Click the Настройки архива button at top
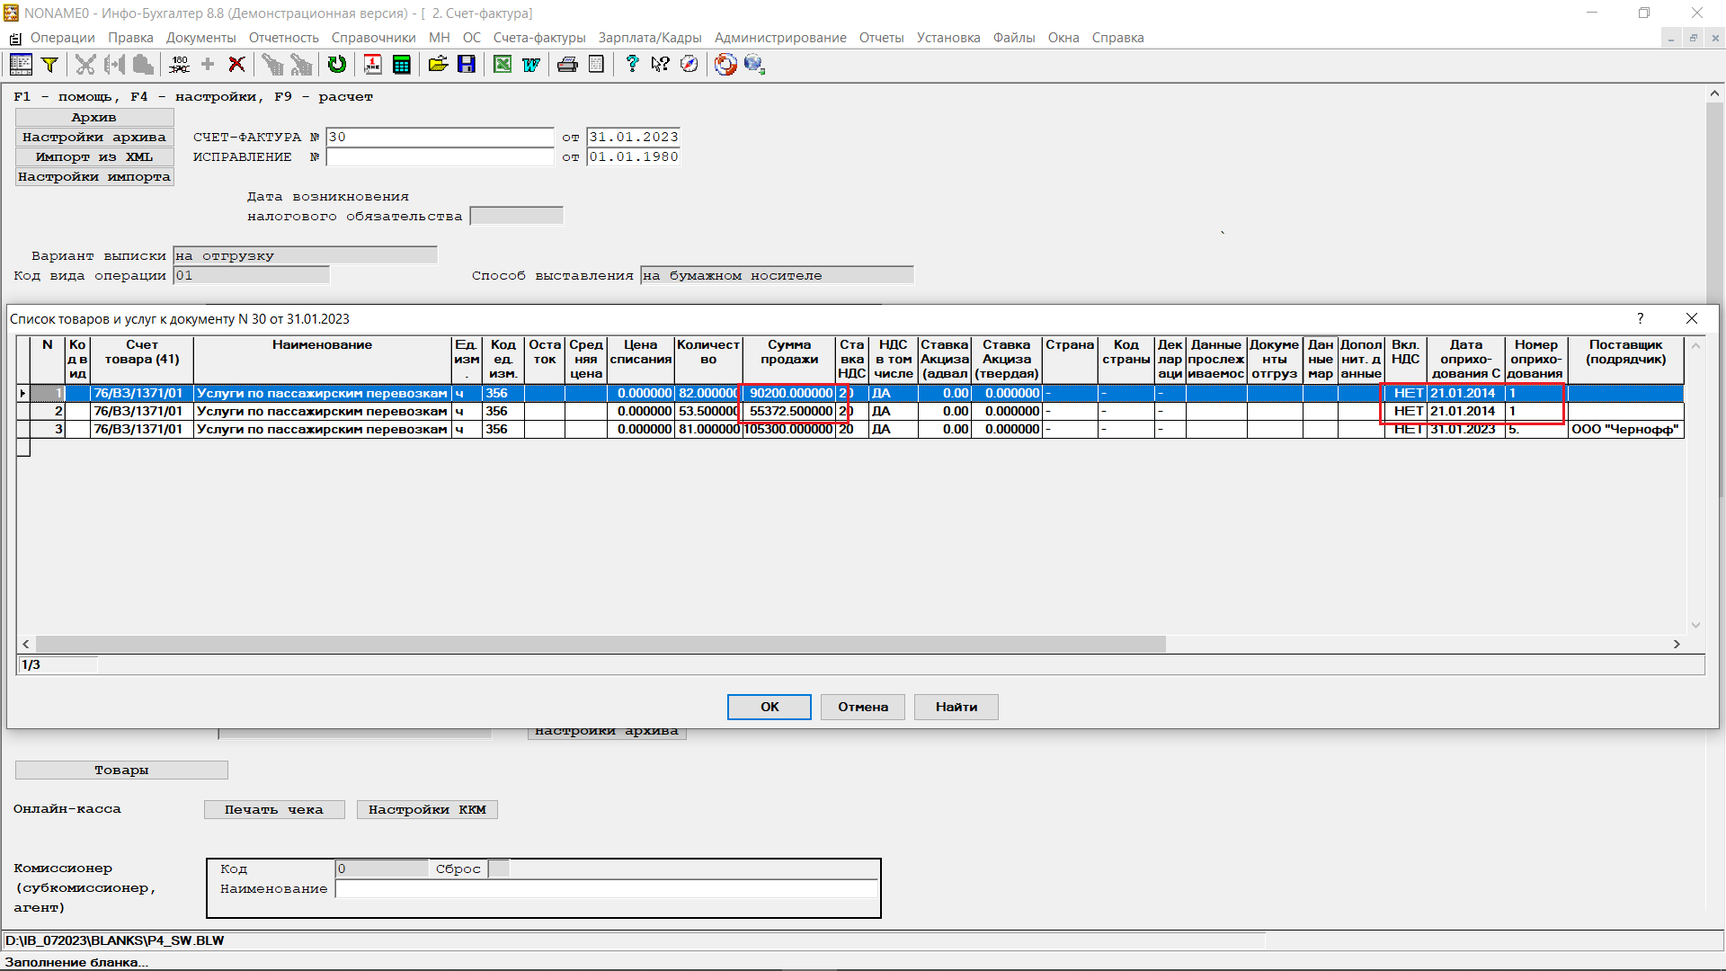This screenshot has width=1726, height=971. pos(94,138)
